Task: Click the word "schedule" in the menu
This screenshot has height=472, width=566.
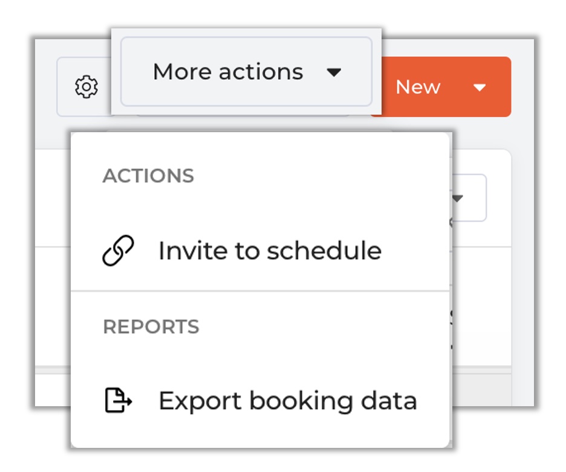Action: click(x=324, y=250)
